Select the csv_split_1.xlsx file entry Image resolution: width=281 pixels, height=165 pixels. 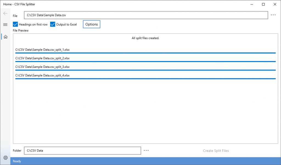click(x=42, y=50)
